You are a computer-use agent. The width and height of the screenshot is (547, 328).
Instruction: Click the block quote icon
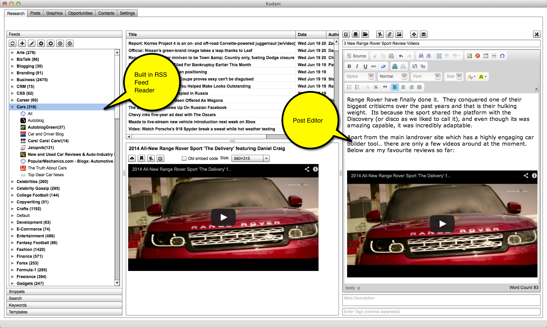[x=385, y=87]
